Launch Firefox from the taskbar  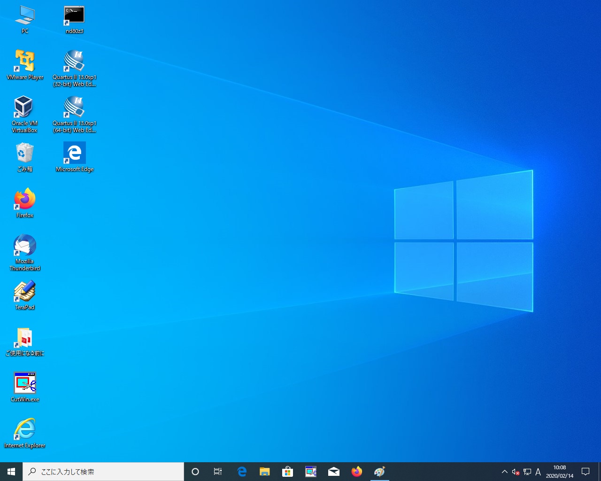tap(357, 472)
